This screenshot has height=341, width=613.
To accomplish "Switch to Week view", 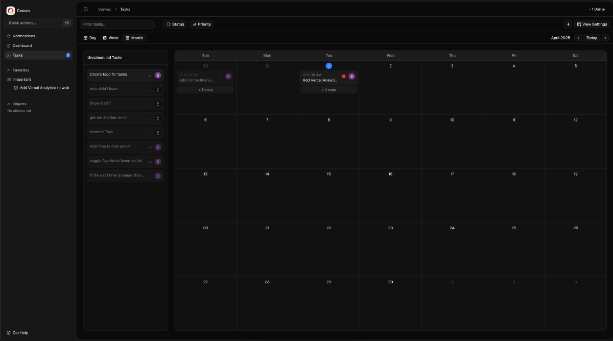I will (110, 38).
